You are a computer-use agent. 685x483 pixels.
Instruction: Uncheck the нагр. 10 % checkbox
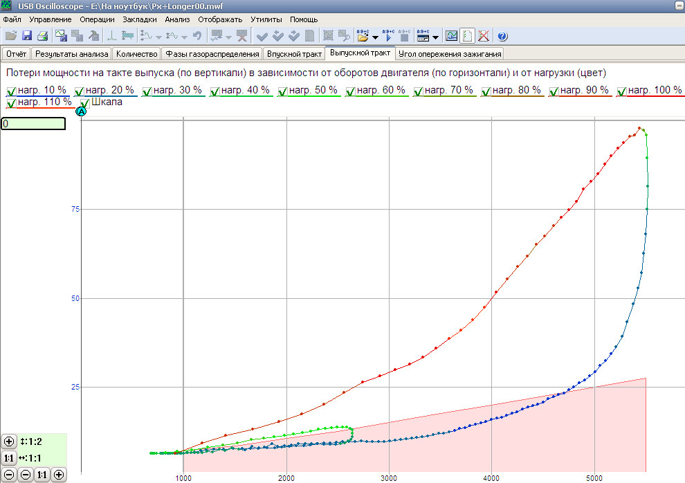(11, 91)
